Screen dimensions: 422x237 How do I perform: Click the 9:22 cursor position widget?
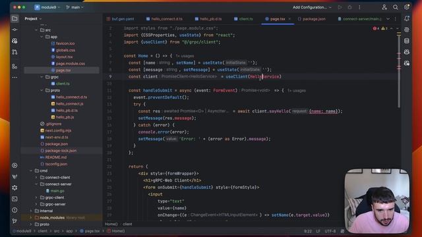[308, 231]
